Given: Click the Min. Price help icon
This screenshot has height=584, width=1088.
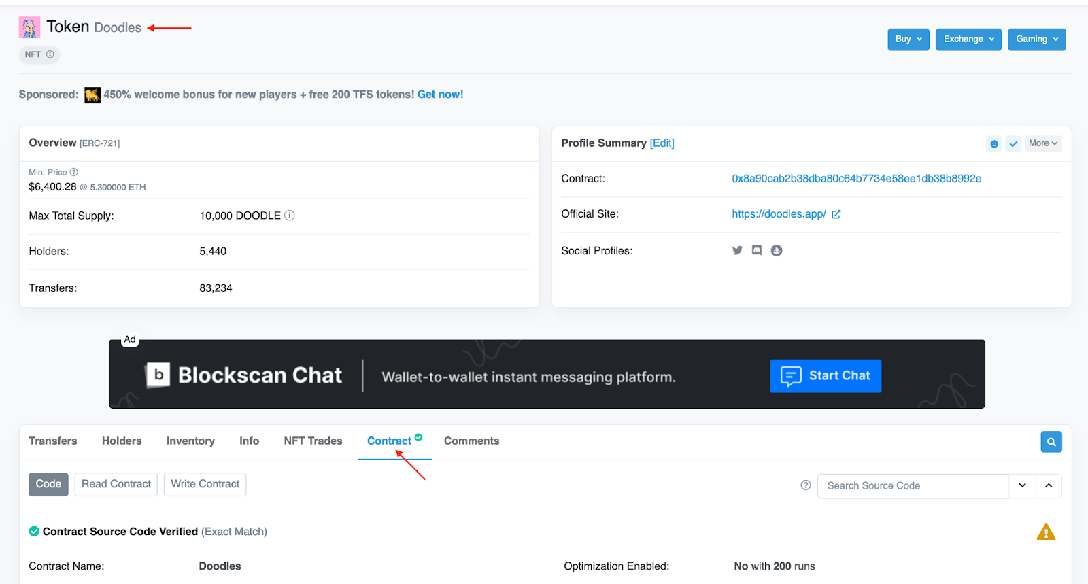Looking at the screenshot, I should click(x=74, y=172).
